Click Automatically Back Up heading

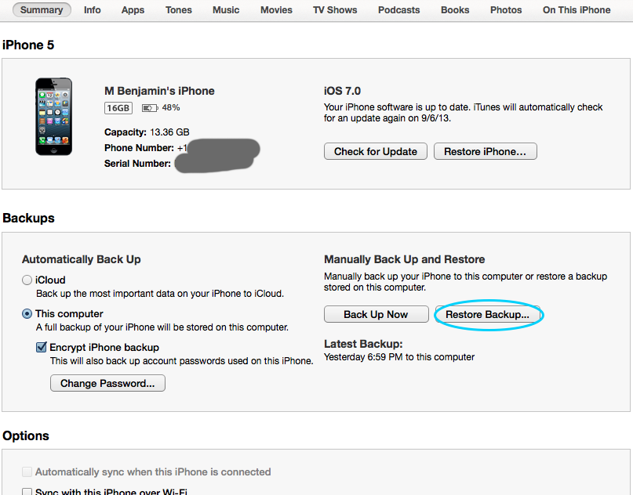[81, 259]
